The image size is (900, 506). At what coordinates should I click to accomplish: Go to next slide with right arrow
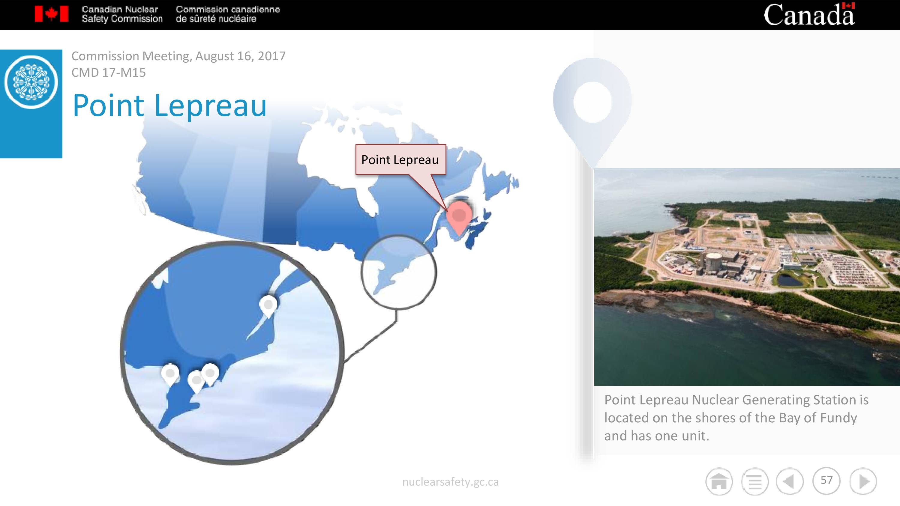click(x=863, y=481)
